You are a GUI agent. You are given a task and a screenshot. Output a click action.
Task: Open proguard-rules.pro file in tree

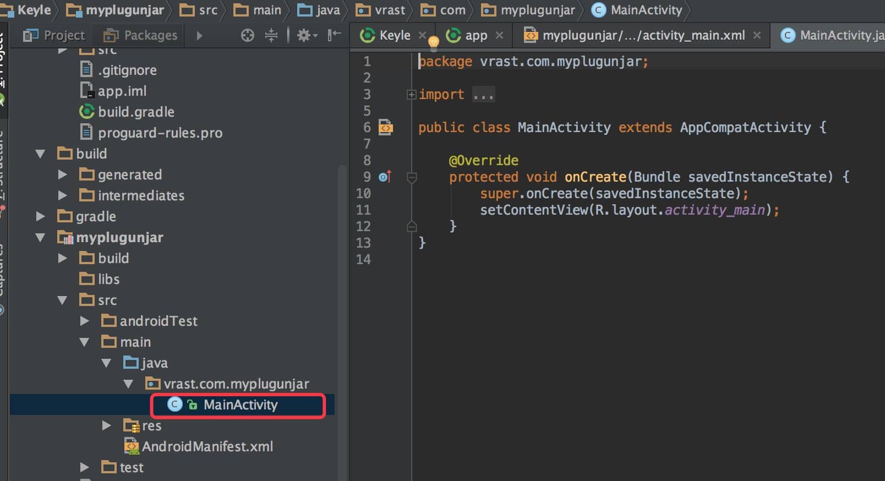[151, 133]
